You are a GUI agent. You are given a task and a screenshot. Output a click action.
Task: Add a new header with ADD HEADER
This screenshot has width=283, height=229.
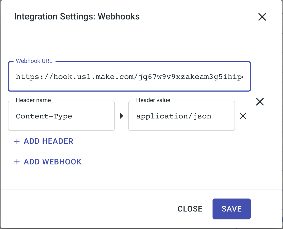pos(48,141)
